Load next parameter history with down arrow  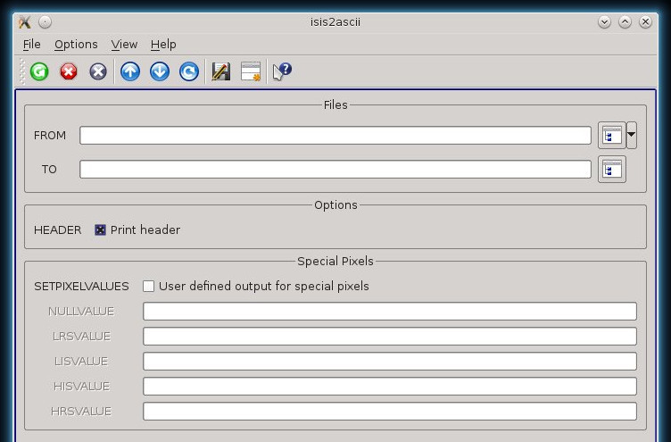(160, 71)
